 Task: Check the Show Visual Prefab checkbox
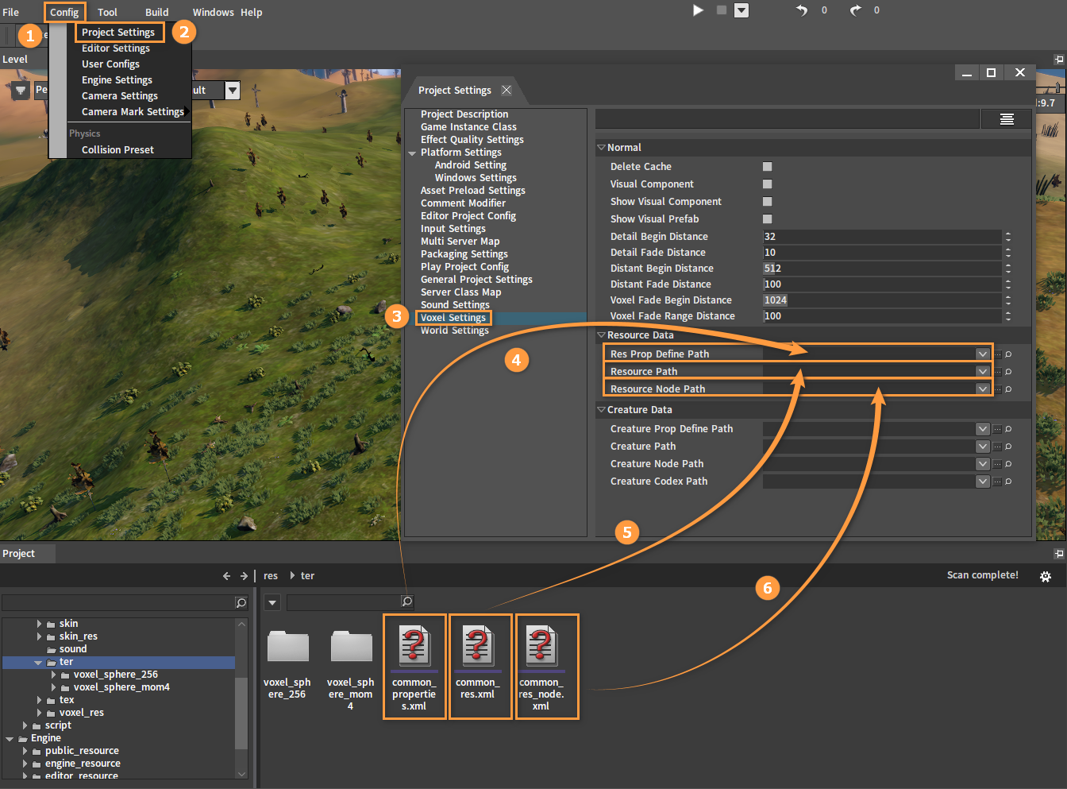[x=767, y=219]
